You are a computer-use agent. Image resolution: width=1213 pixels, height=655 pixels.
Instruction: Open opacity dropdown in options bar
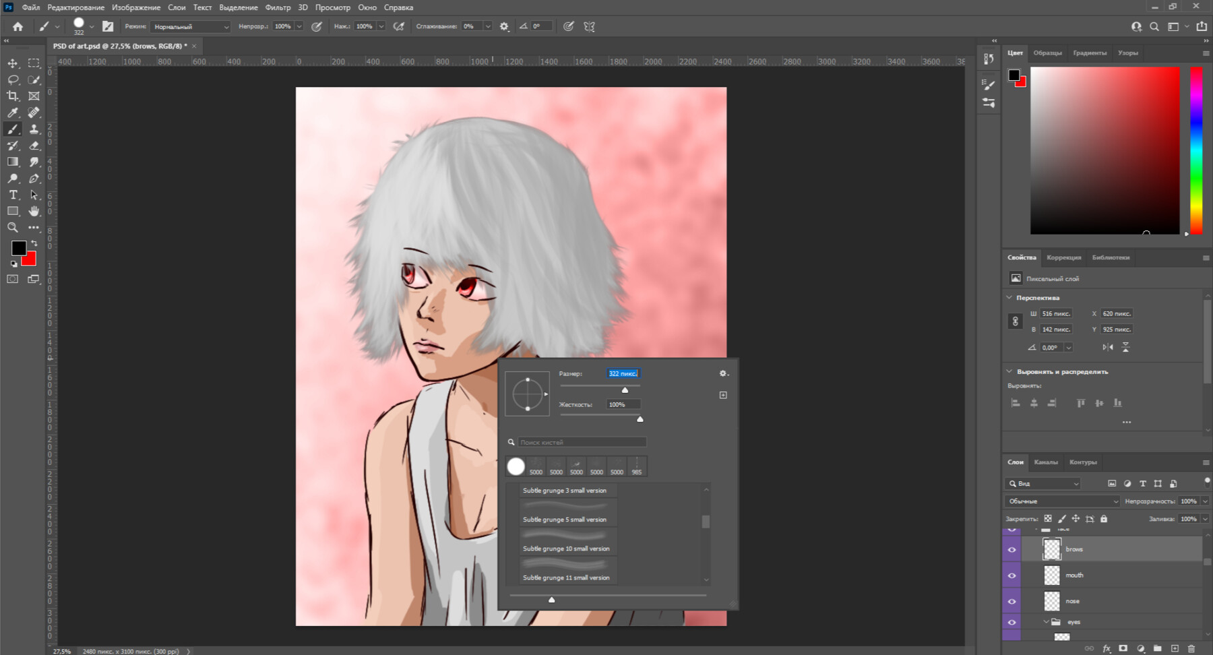[x=299, y=26]
